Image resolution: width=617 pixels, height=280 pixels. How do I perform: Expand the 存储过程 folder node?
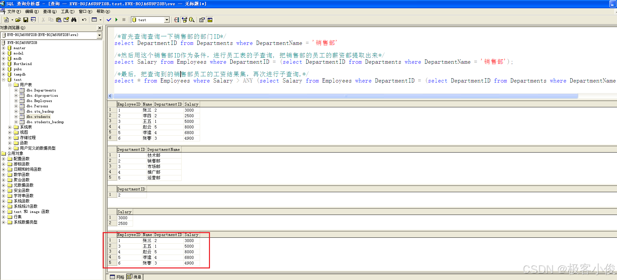click(10, 138)
